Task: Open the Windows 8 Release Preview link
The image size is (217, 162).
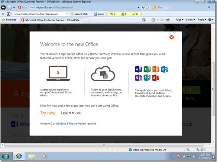Action: (71, 123)
